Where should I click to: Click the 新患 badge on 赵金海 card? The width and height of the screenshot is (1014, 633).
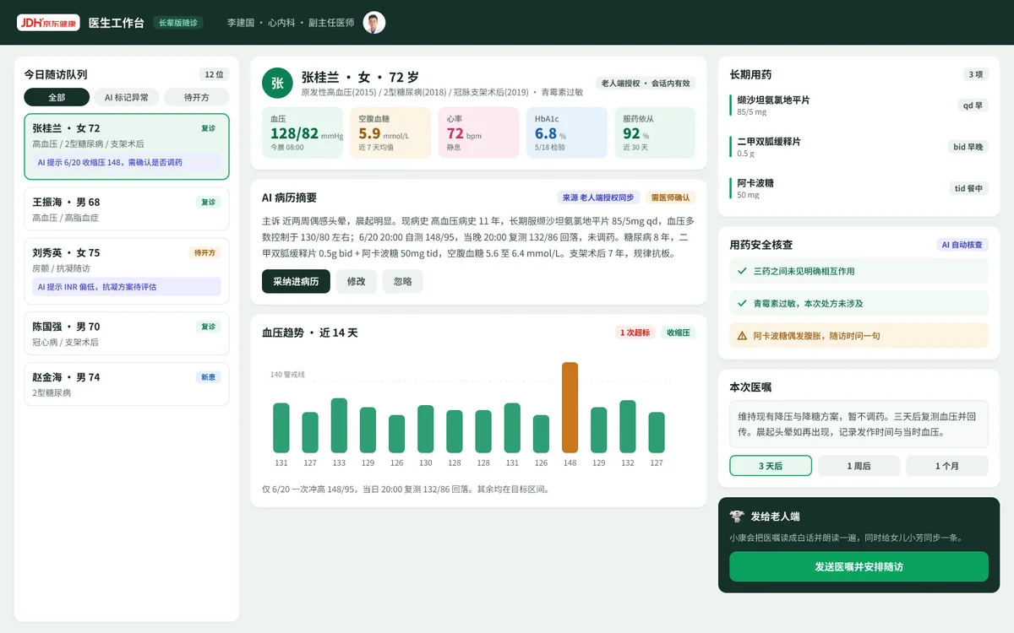point(208,377)
